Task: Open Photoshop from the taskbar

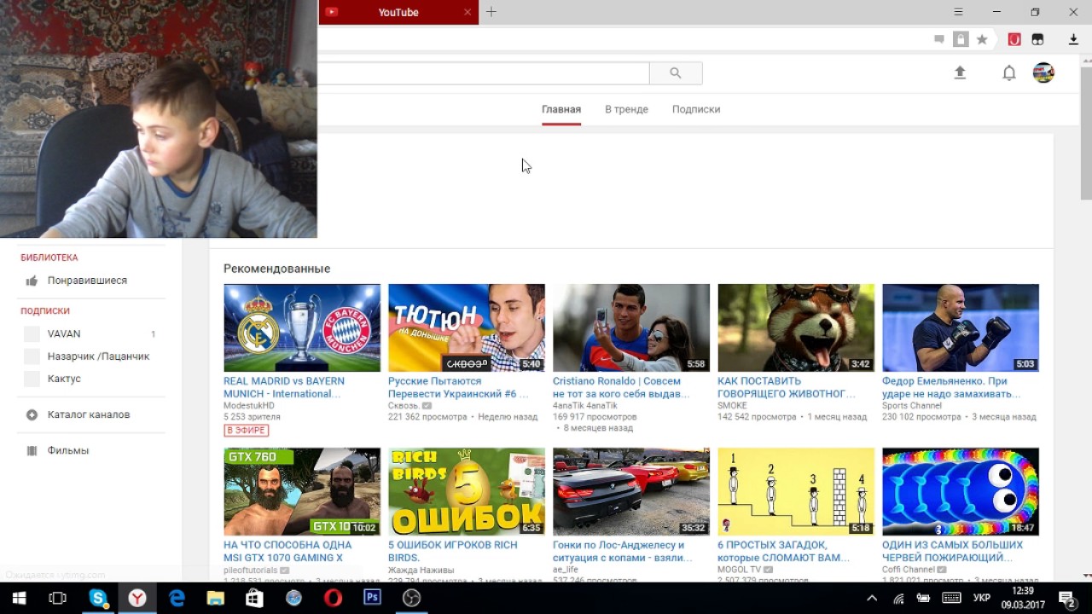Action: 372,598
